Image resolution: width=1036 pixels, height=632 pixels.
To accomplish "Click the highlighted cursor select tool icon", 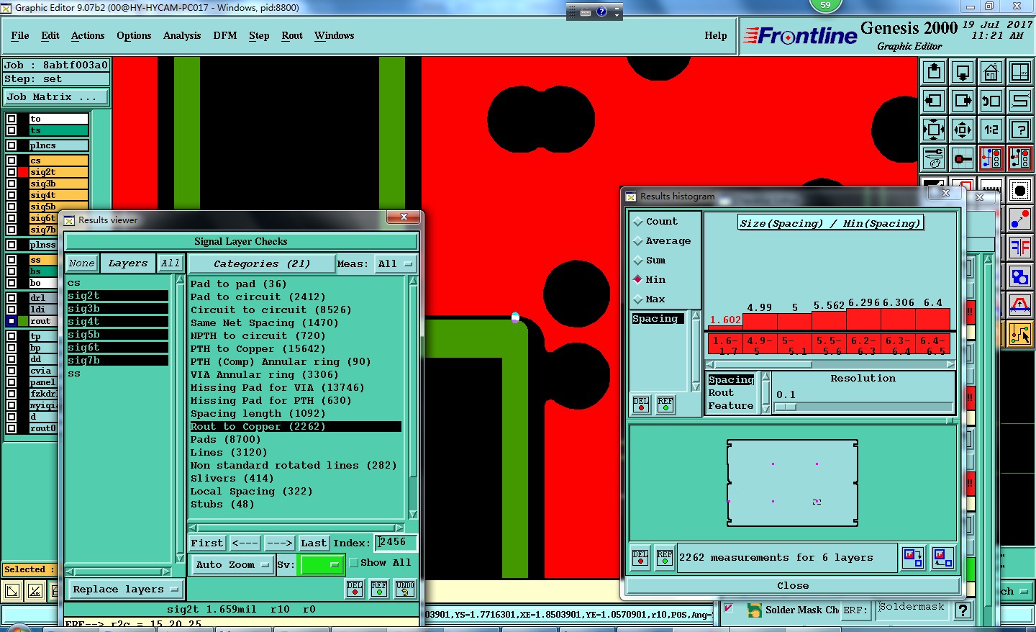I will 1020,334.
